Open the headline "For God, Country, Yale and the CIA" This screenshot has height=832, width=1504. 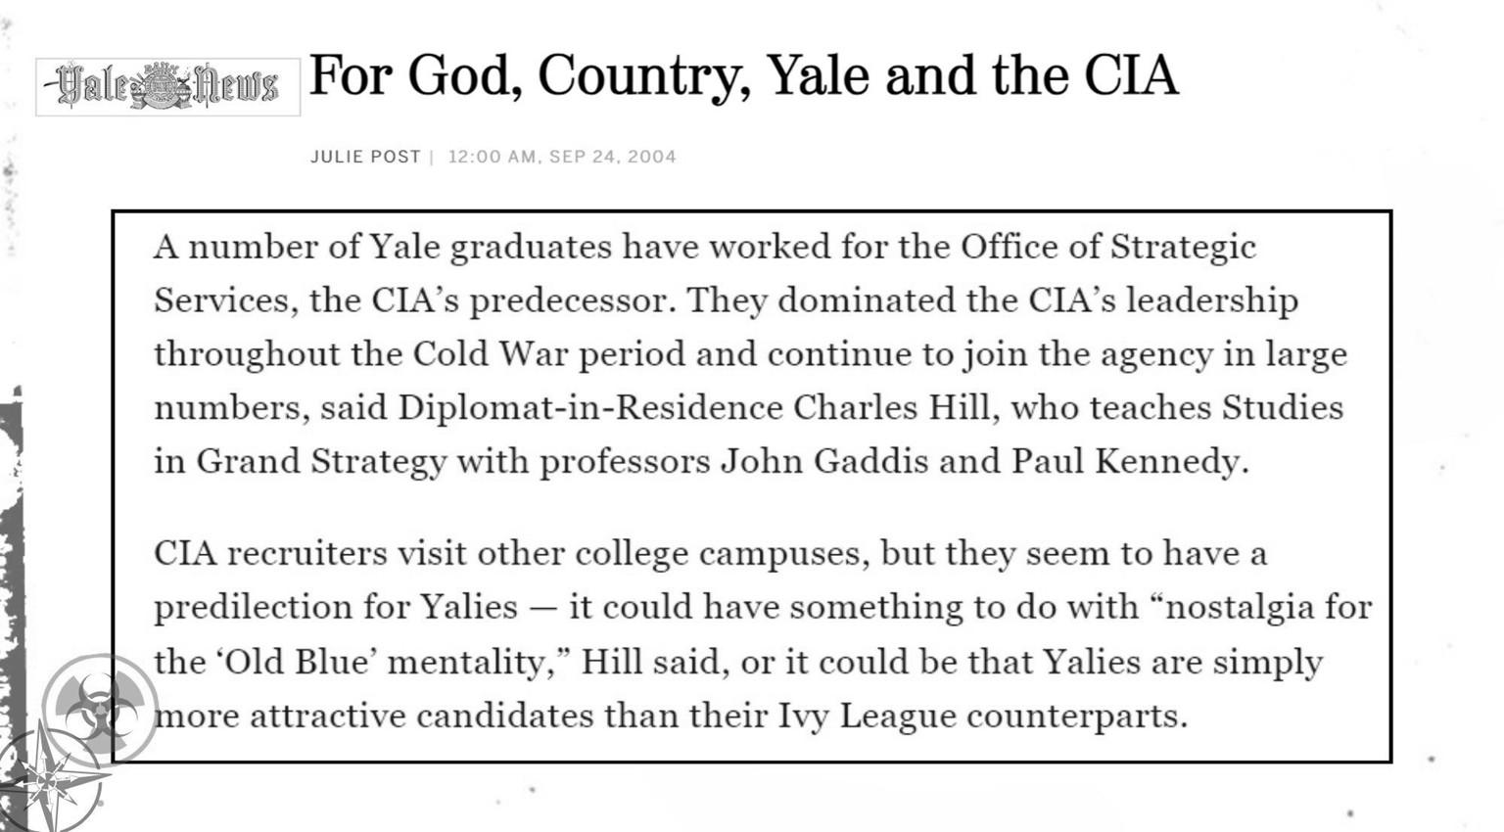(x=743, y=75)
